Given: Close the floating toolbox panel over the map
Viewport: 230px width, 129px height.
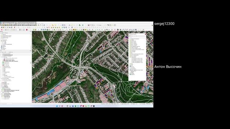Looking at the screenshot, I should click(146, 34).
